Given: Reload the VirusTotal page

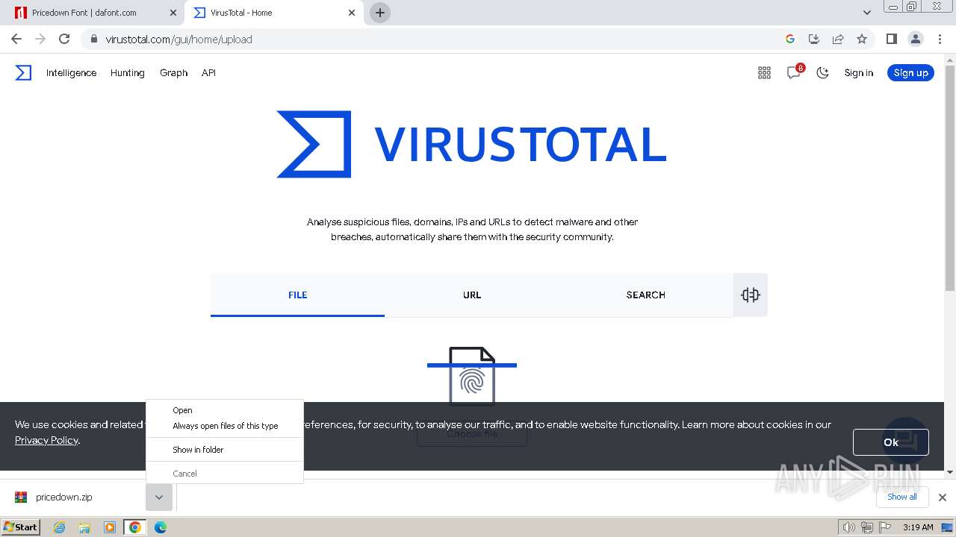Looking at the screenshot, I should [64, 39].
